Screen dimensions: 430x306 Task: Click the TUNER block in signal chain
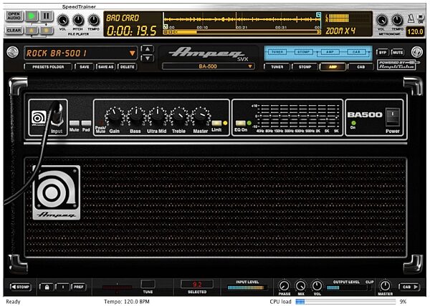click(x=277, y=51)
